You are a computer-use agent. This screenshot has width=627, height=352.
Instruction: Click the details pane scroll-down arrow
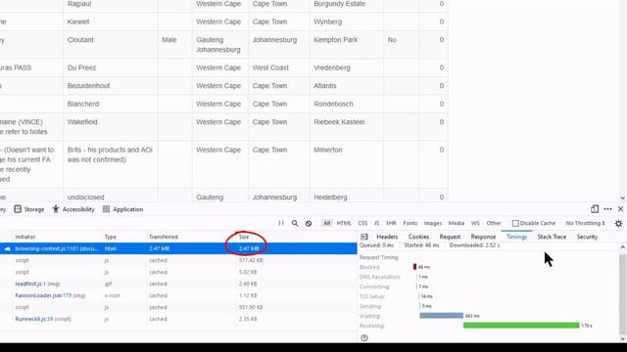[623, 339]
